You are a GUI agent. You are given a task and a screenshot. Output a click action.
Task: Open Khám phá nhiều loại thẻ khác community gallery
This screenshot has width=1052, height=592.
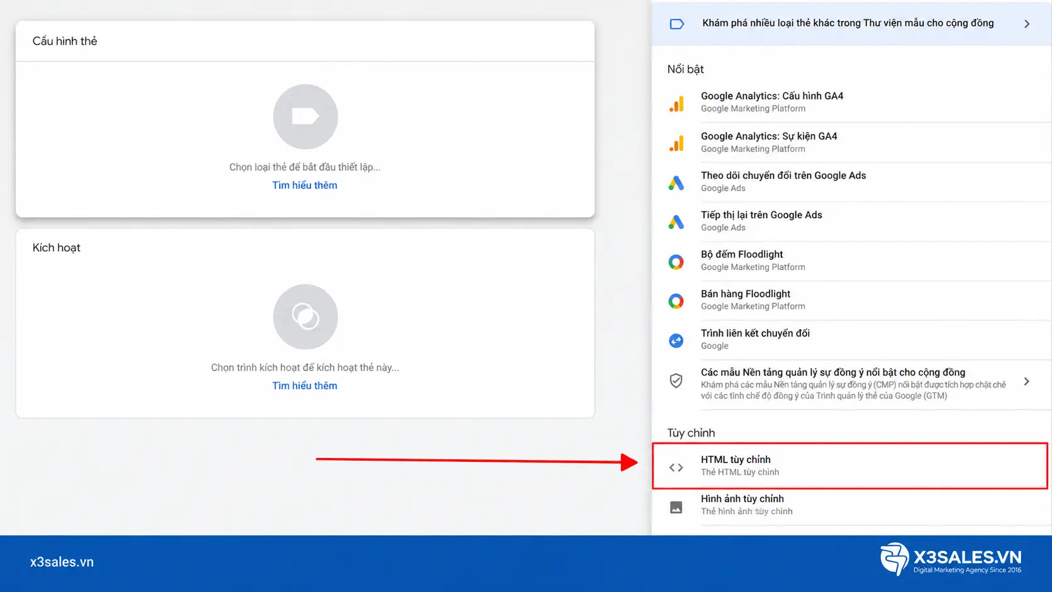(852, 24)
